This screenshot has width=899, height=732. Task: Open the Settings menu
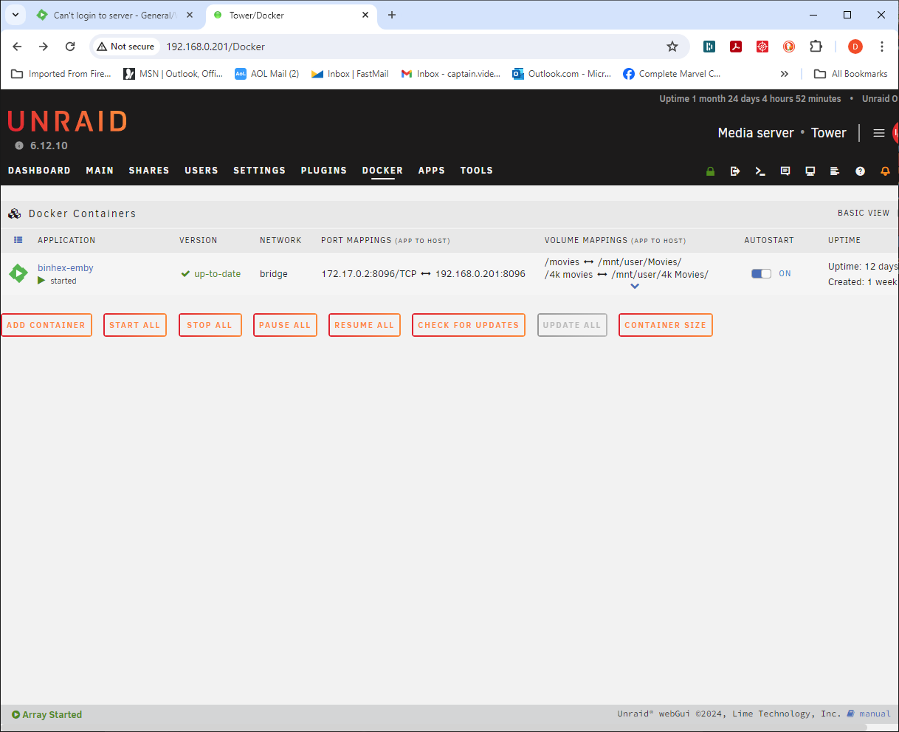(259, 171)
